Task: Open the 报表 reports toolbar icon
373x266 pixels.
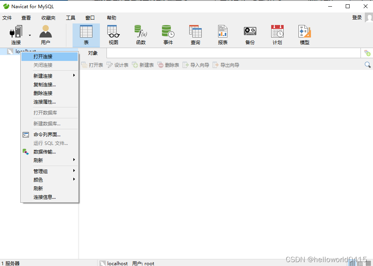Action: tap(223, 35)
